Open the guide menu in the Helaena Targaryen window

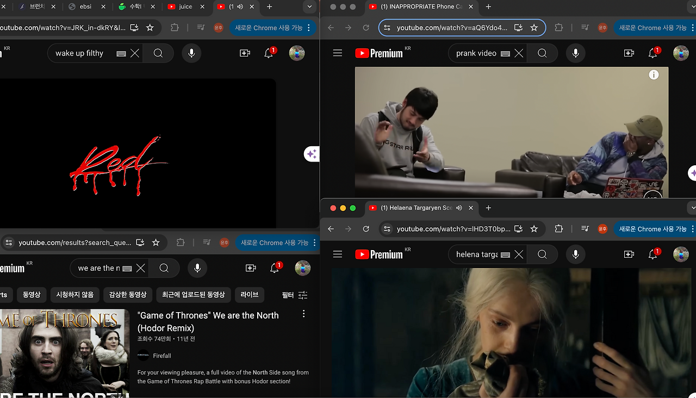pyautogui.click(x=338, y=254)
